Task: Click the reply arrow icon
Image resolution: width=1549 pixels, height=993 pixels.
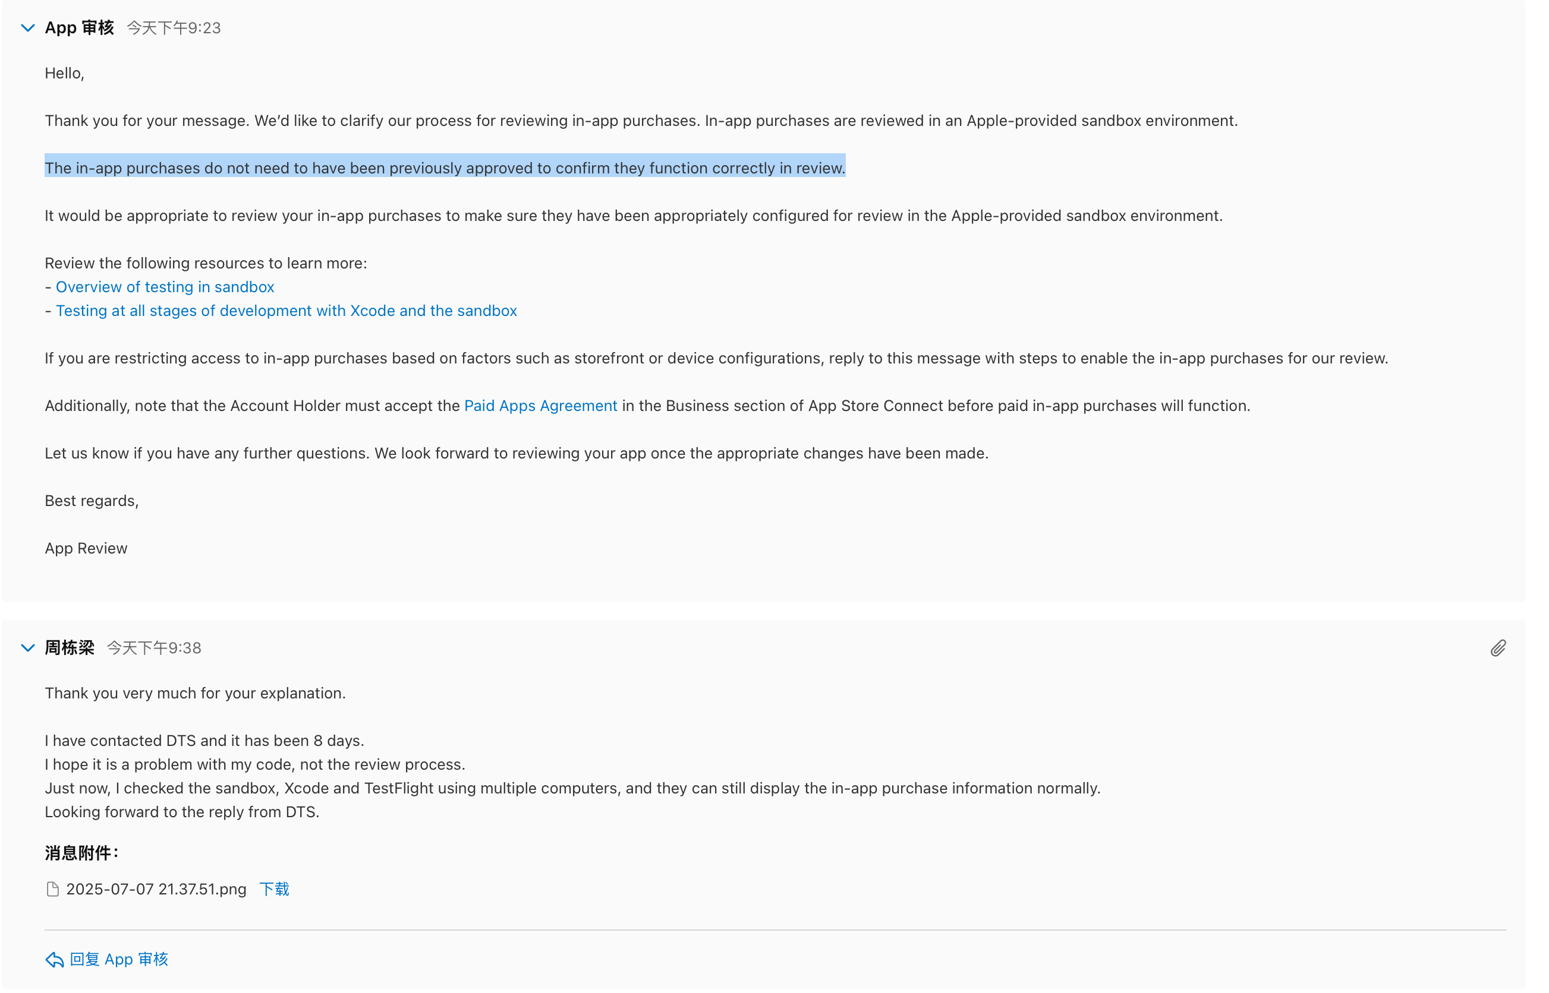Action: tap(54, 960)
